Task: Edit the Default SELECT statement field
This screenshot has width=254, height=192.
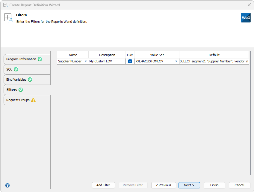Action: (214, 61)
